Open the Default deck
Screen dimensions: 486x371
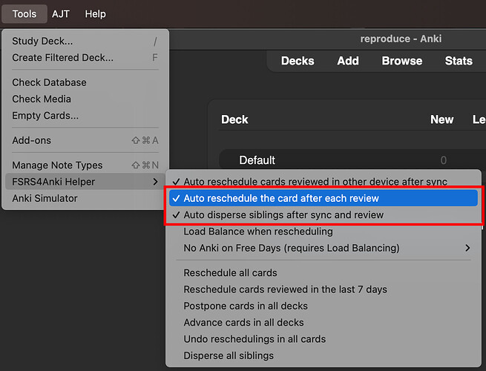click(x=257, y=160)
